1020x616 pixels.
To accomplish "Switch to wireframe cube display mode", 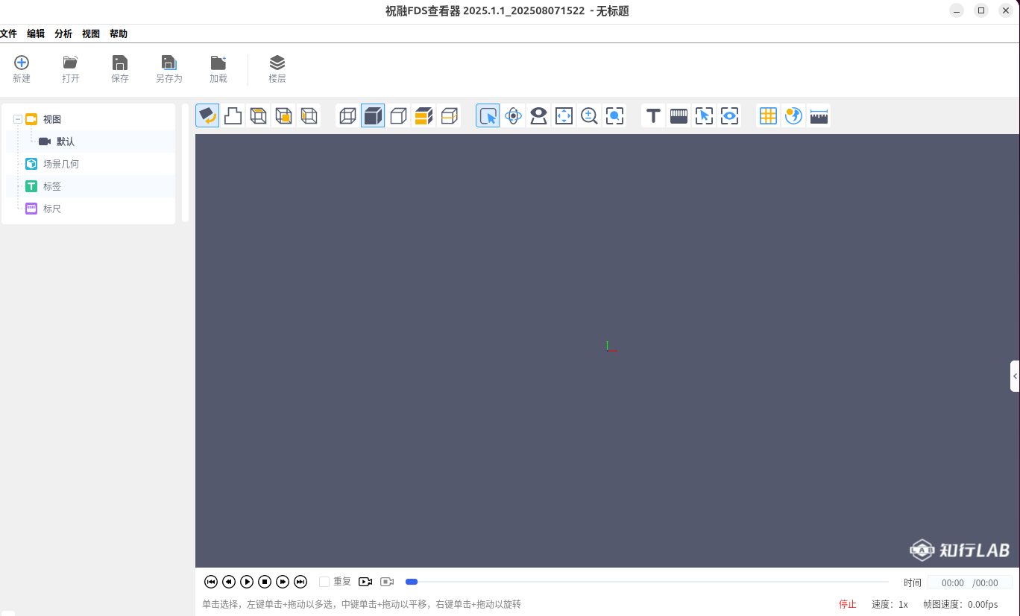I will tap(347, 115).
